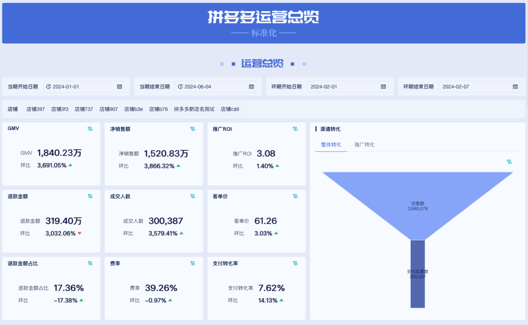
Task: Click the filter icon above the funnel chart
Action: (x=509, y=162)
